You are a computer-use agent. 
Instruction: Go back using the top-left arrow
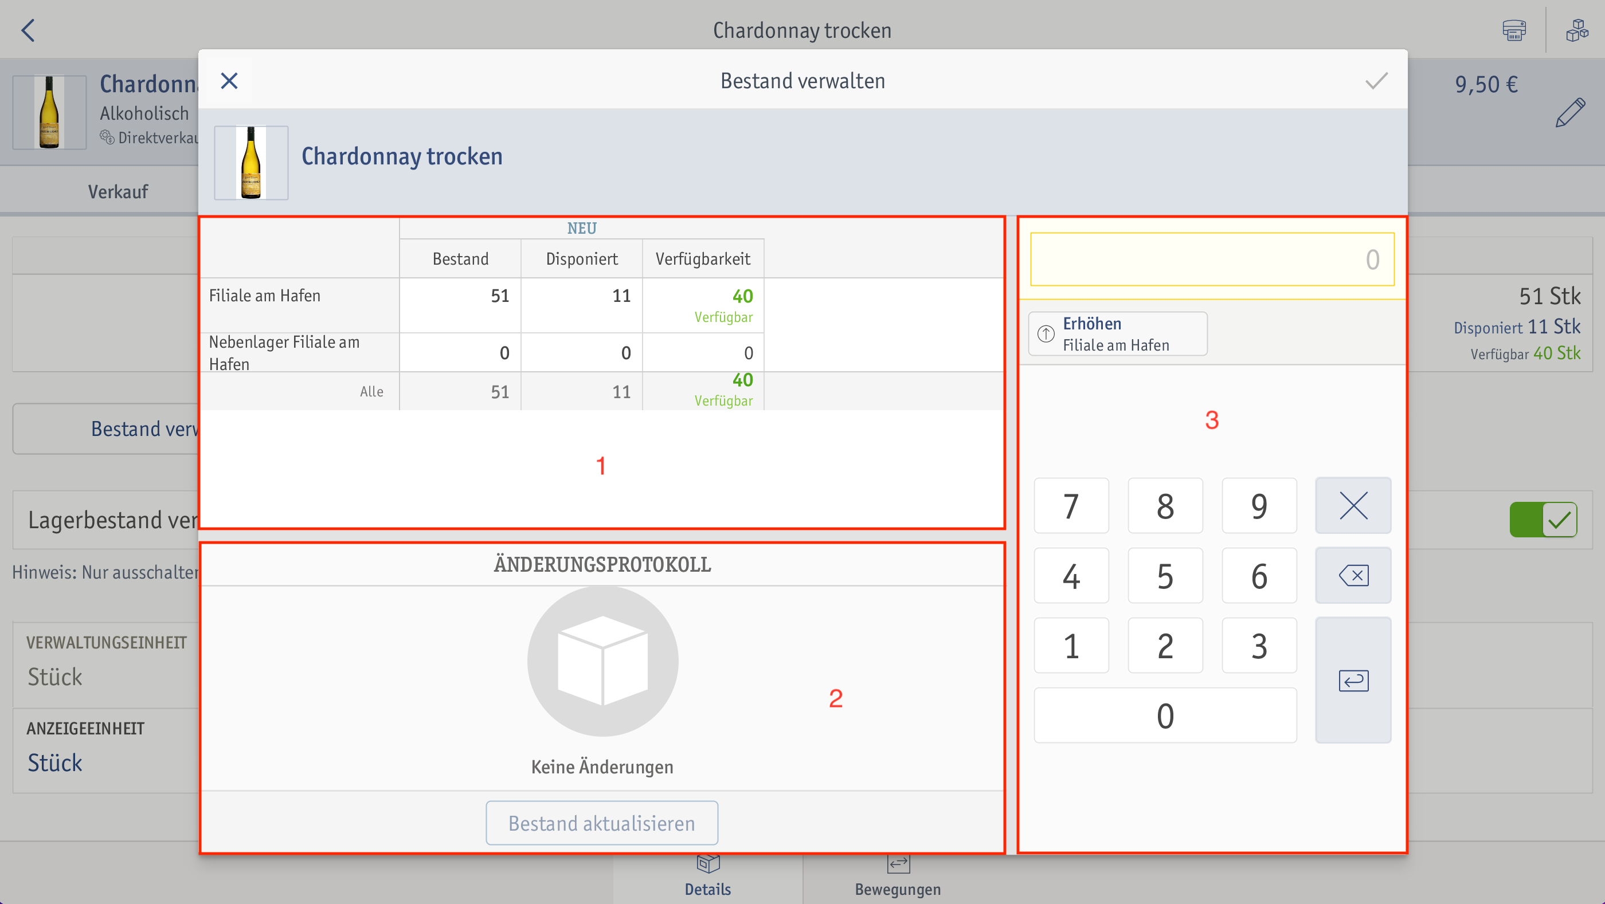pos(28,30)
